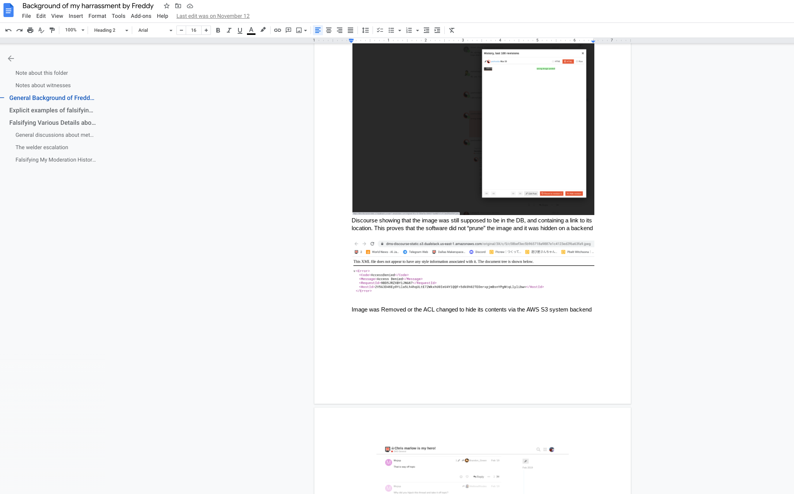Toggle bold formatting
Image resolution: width=794 pixels, height=494 pixels.
(218, 30)
